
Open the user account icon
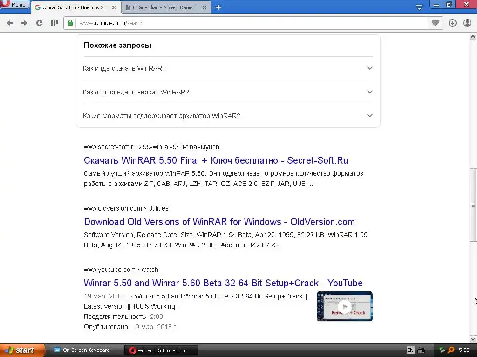pyautogui.click(x=467, y=23)
